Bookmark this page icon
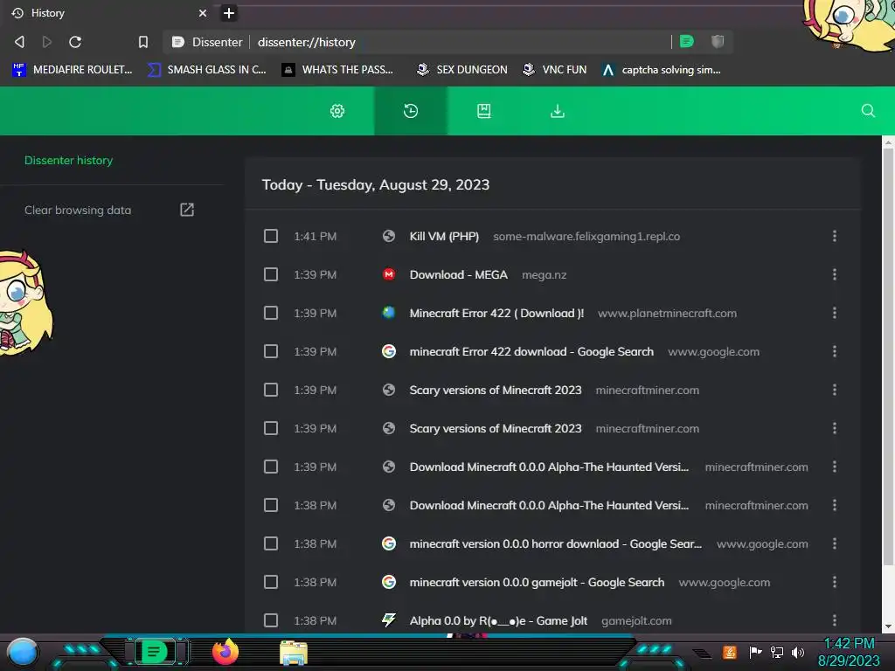This screenshot has height=671, width=895. pyautogui.click(x=143, y=42)
